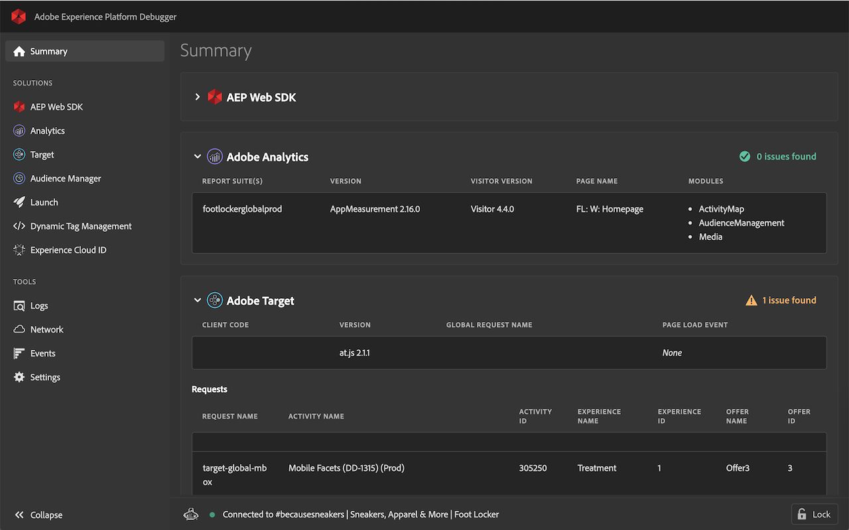Click the 1 issue found warning for Target
Image resolution: width=849 pixels, height=530 pixels.
781,300
